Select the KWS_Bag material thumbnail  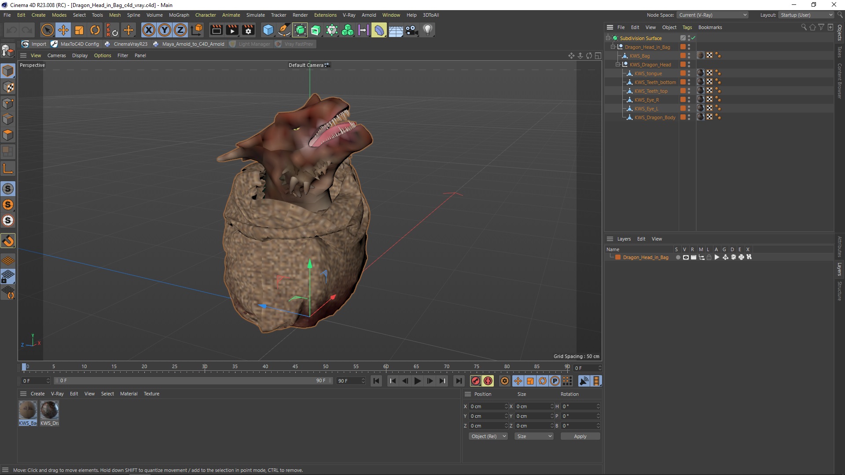click(28, 410)
